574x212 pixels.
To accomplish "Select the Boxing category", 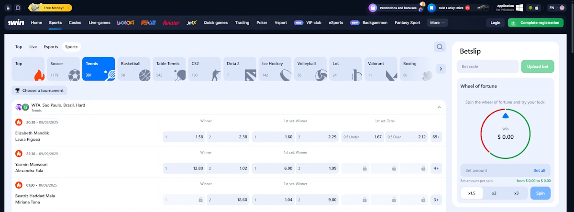I will pyautogui.click(x=416, y=69).
